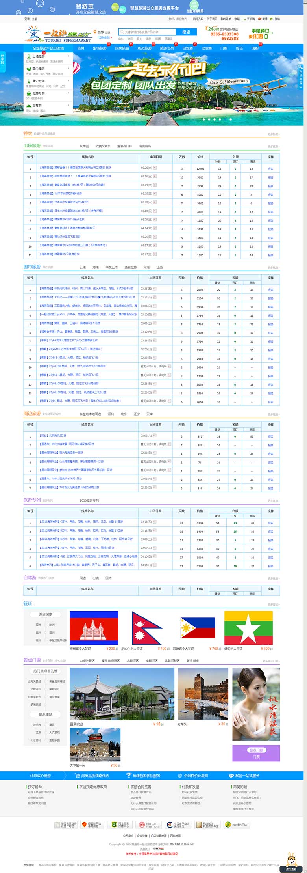Expand the 周边旅游 sidebar submenu arrow

68,81
